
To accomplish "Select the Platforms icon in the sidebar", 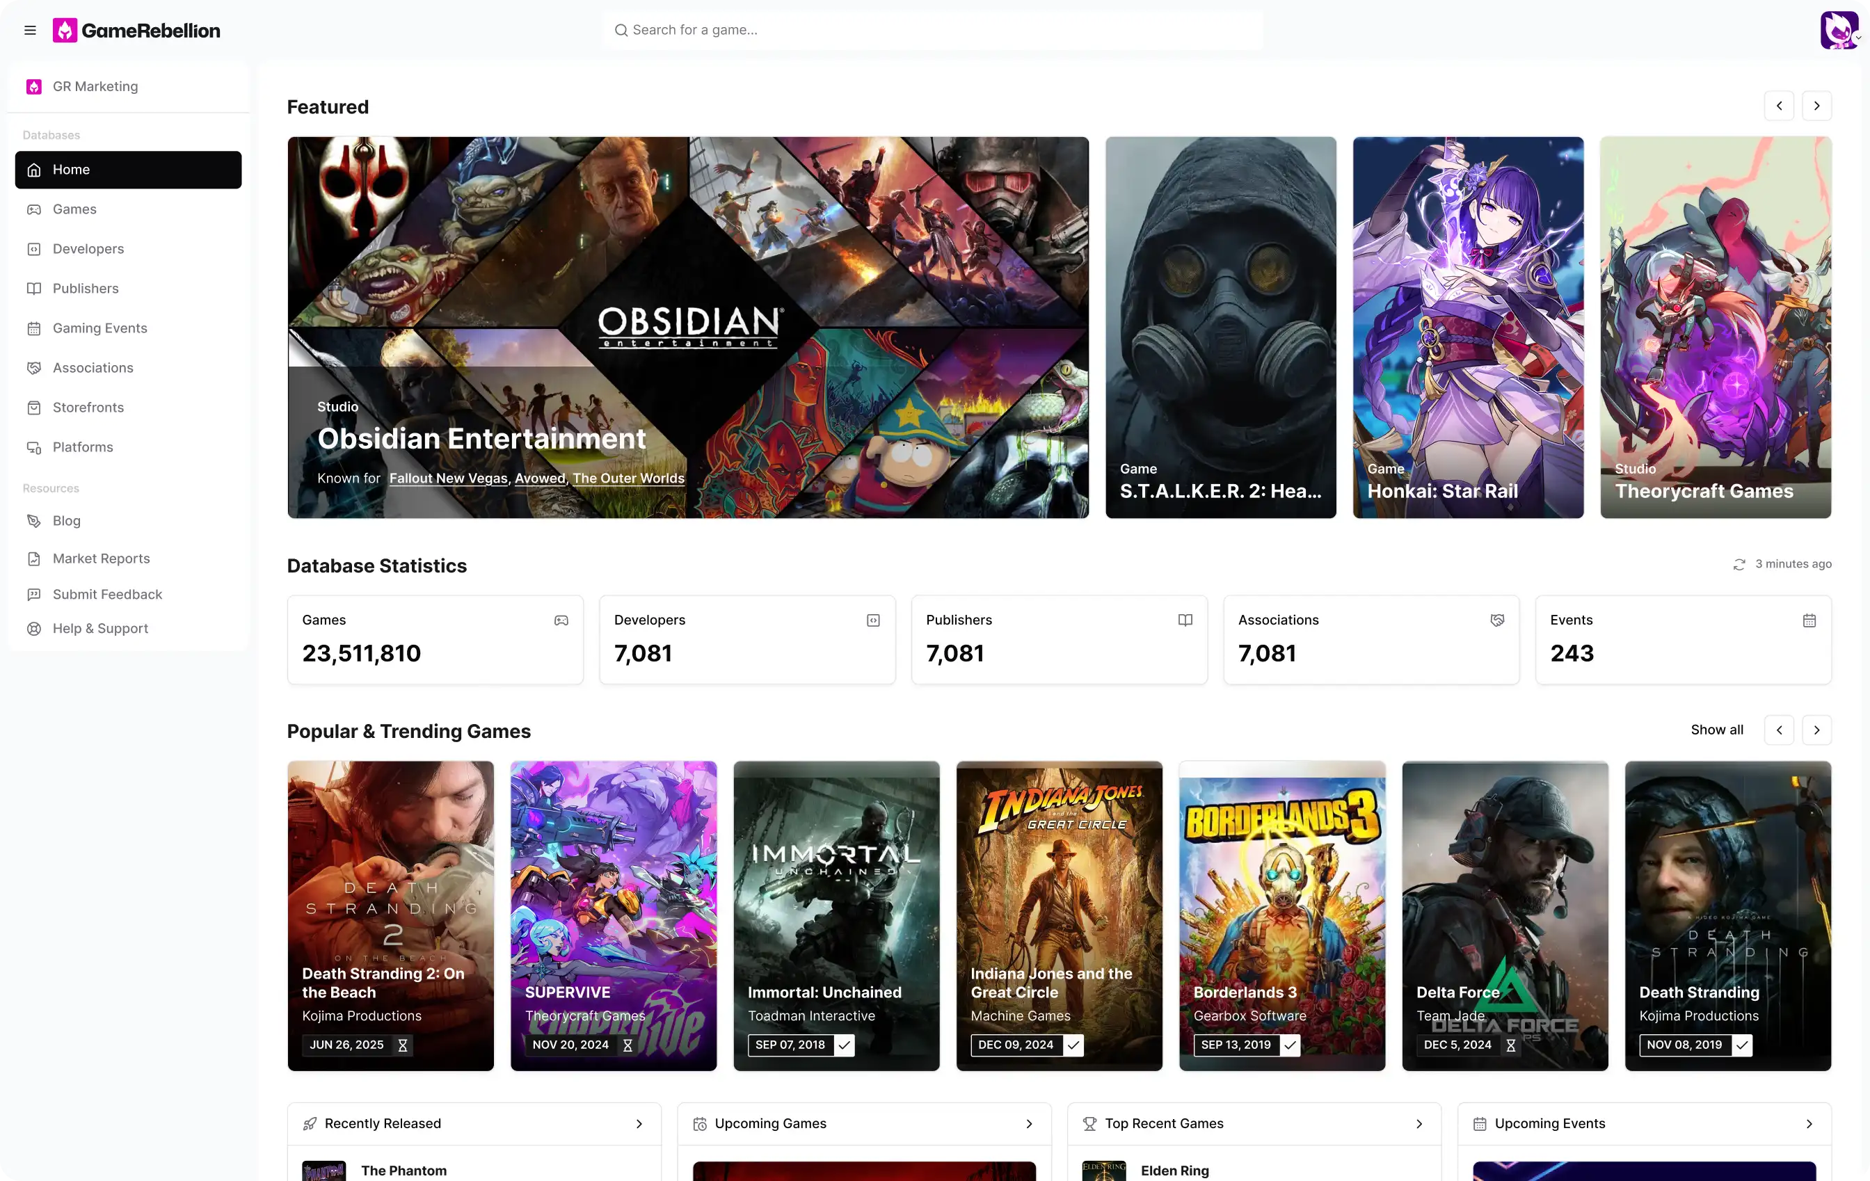I will click(34, 447).
